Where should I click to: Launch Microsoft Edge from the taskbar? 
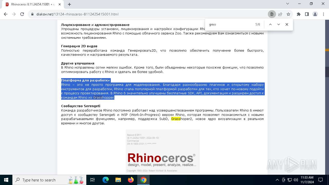(106, 180)
